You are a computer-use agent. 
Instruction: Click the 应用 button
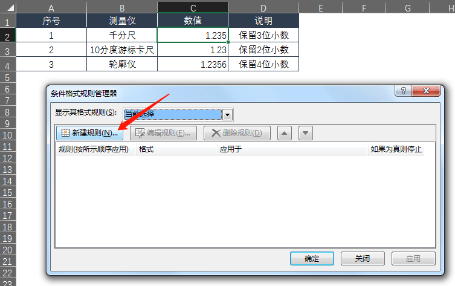point(413,258)
